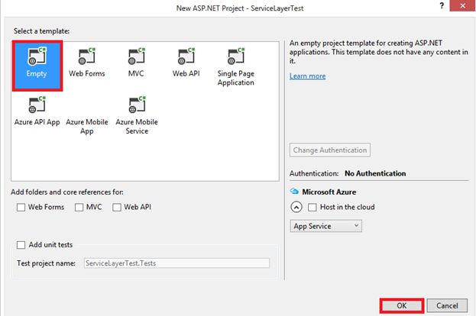This screenshot has height=316, width=476.
Task: Dismiss the dialog with Cancel
Action: 447,305
